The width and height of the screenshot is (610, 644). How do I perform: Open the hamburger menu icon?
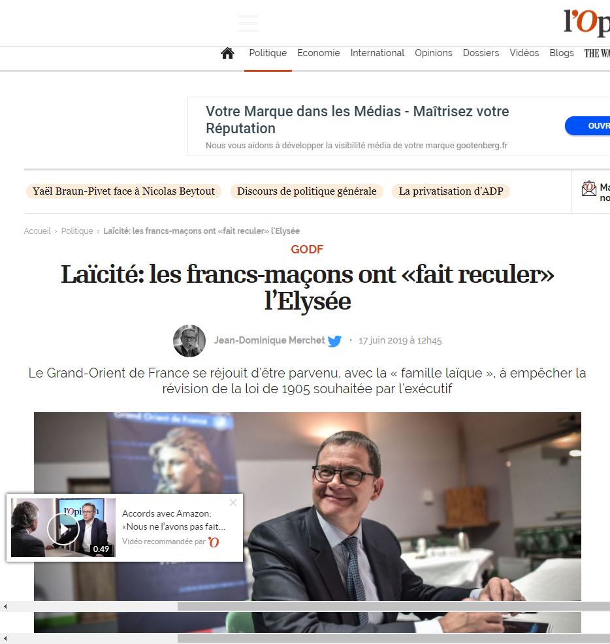coord(248,24)
